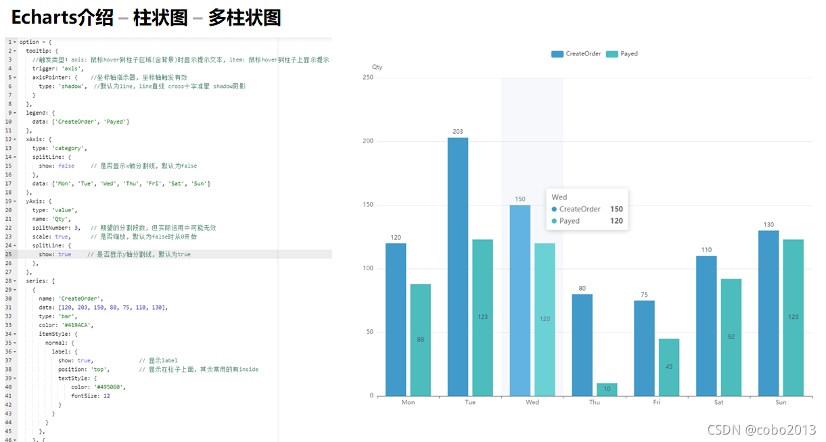Click the tooltip row 'CreateOrder 150'
This screenshot has width=826, height=442.
[x=587, y=210]
